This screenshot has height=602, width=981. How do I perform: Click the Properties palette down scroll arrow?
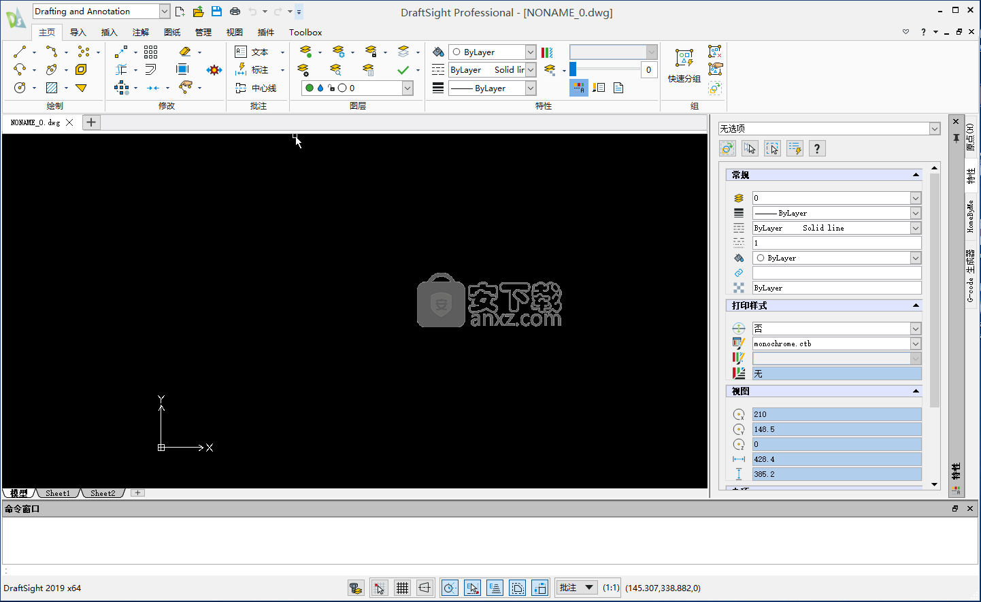pyautogui.click(x=934, y=484)
